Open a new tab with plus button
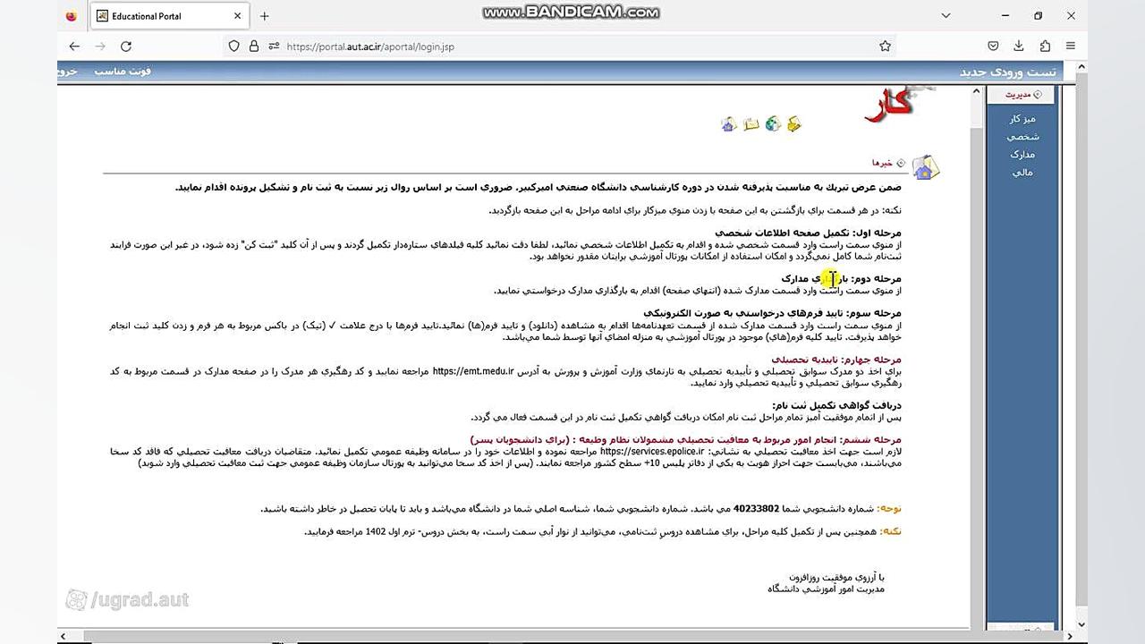The width and height of the screenshot is (1145, 644). click(x=264, y=16)
